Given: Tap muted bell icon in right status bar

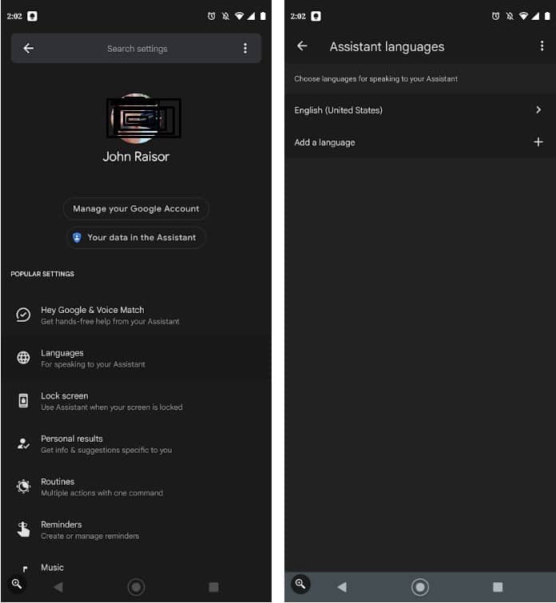Looking at the screenshot, I should (x=510, y=16).
